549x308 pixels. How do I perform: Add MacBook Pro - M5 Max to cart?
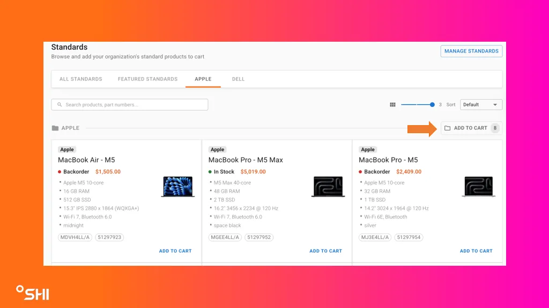(x=325, y=251)
